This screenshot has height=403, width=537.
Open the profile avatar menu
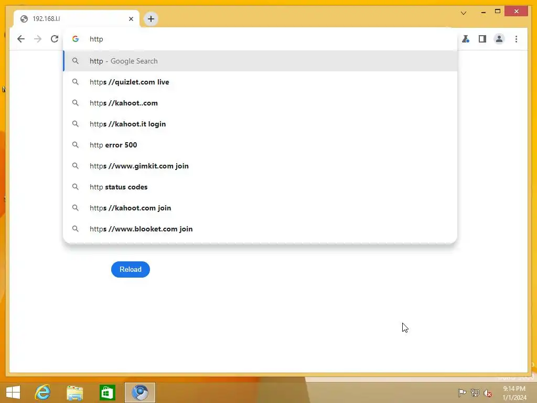tap(499, 39)
